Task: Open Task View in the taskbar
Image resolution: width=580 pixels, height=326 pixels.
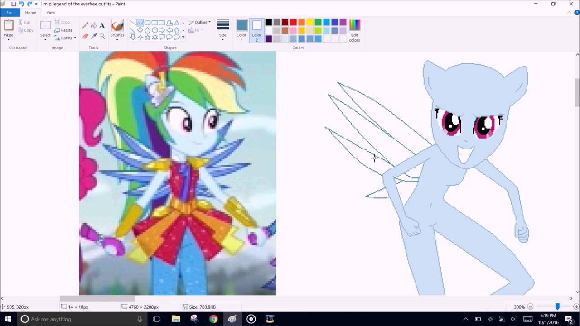Action: 157,319
